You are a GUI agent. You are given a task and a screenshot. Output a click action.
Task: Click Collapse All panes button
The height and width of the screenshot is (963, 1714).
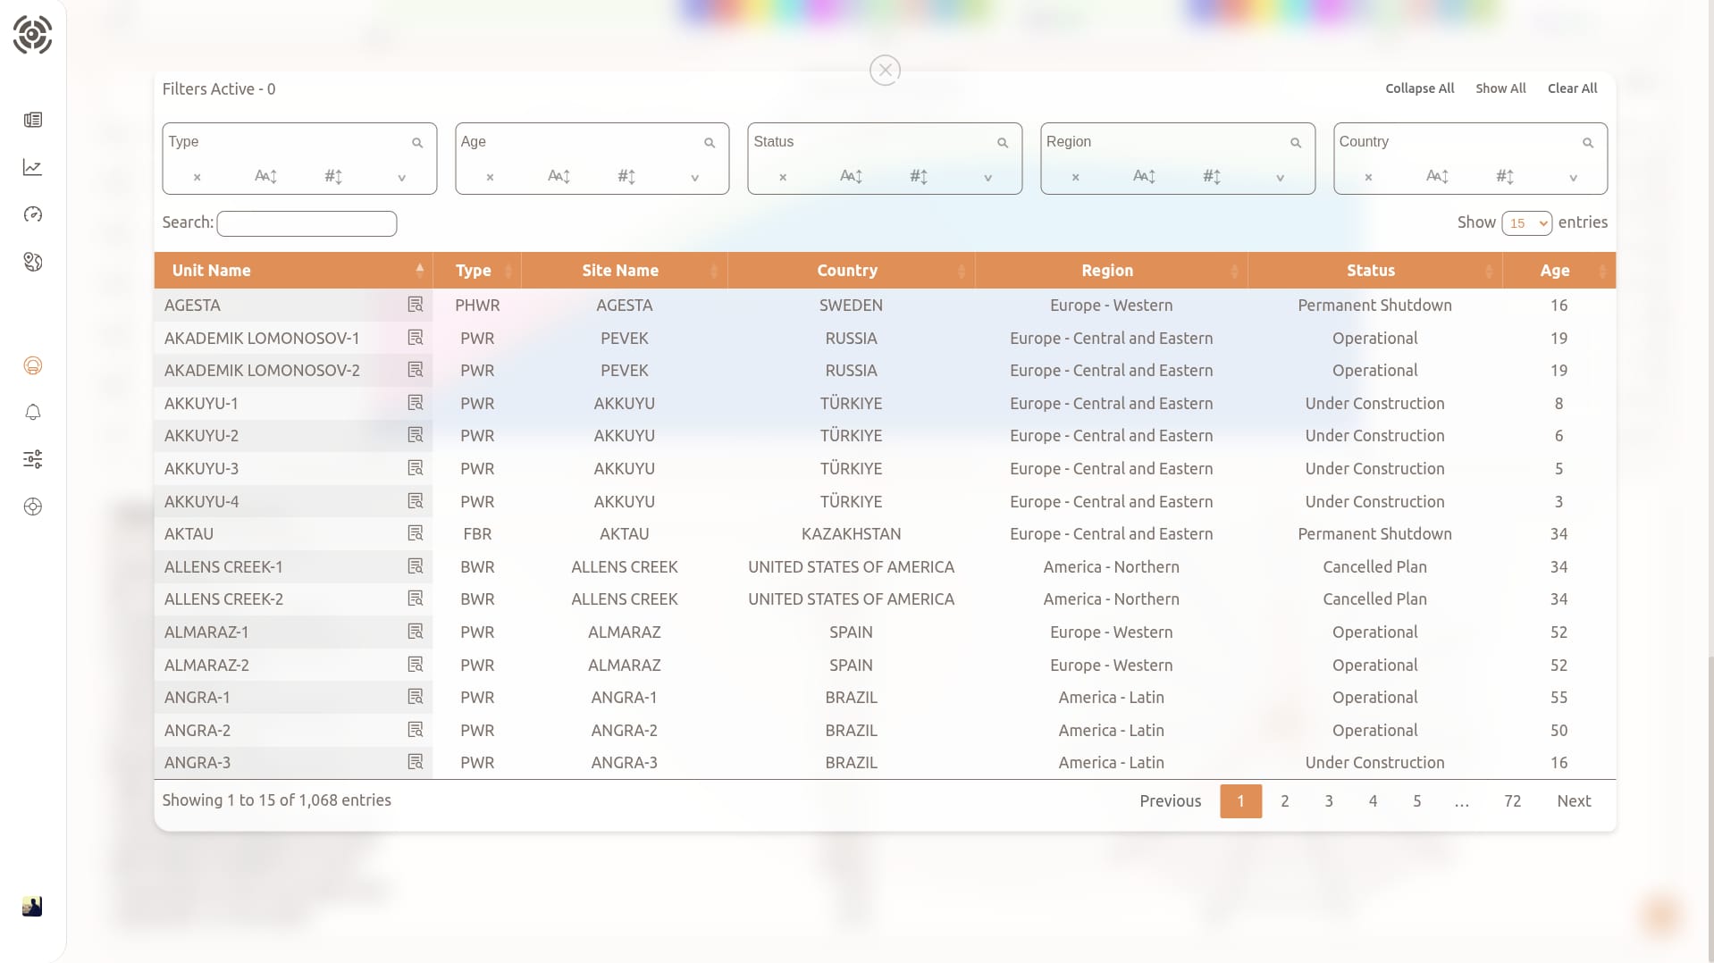click(x=1419, y=88)
